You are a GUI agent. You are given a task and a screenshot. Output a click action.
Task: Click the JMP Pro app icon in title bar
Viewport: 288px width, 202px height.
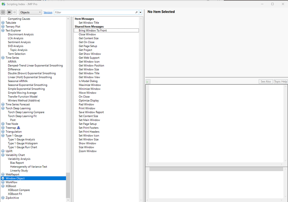click(x=3, y=4)
